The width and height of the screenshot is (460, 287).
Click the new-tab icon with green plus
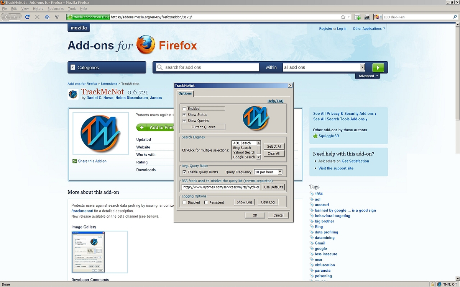pos(357,17)
